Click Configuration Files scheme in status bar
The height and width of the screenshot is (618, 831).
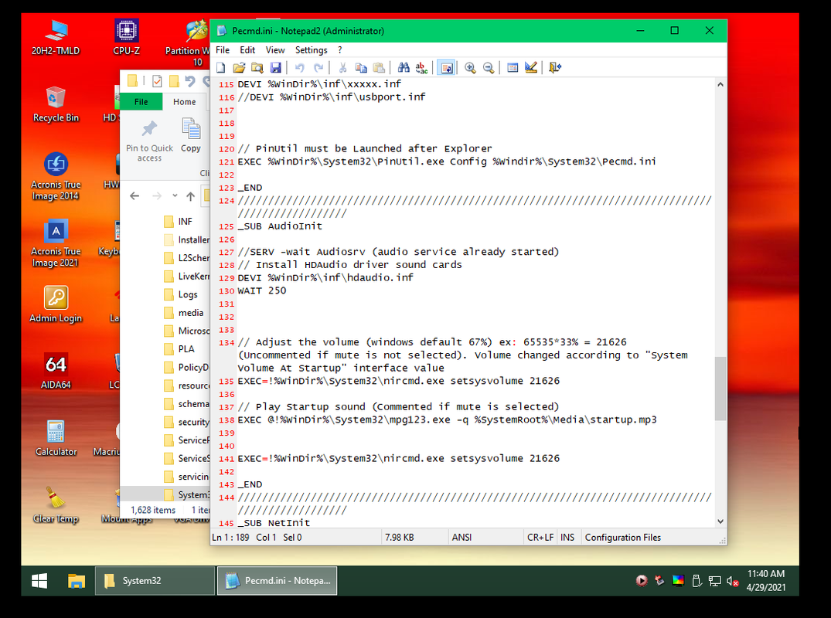pyautogui.click(x=623, y=537)
